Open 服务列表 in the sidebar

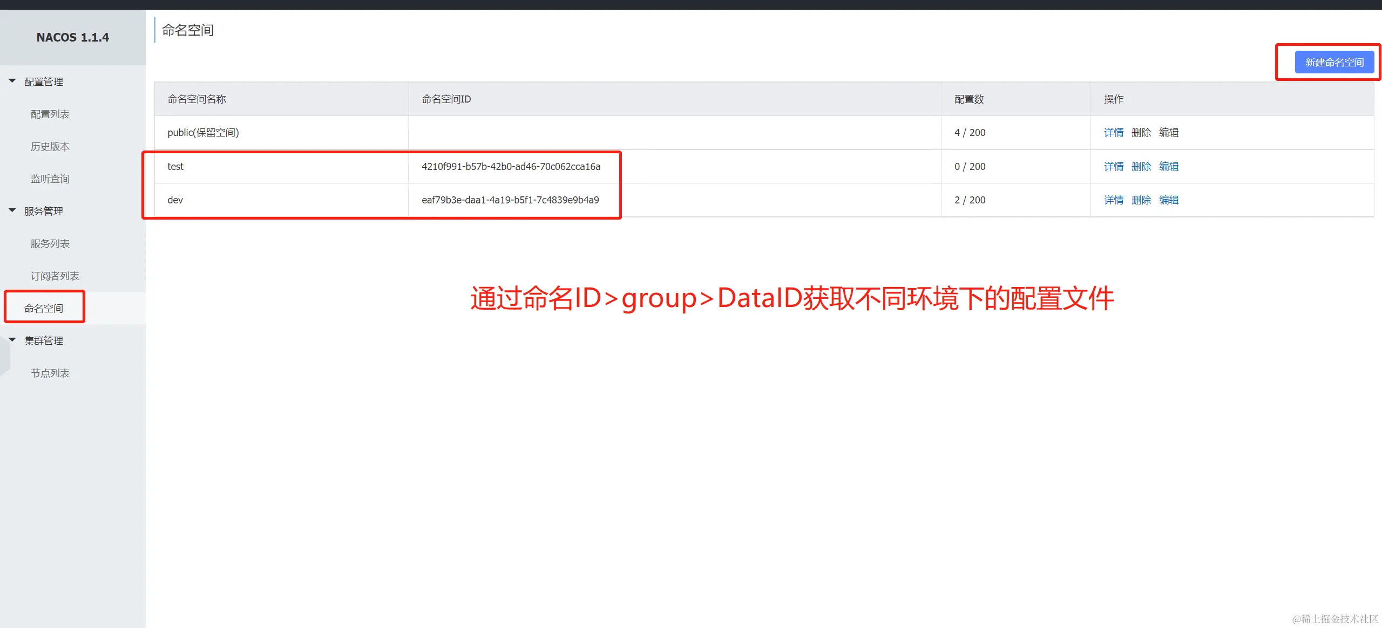50,243
